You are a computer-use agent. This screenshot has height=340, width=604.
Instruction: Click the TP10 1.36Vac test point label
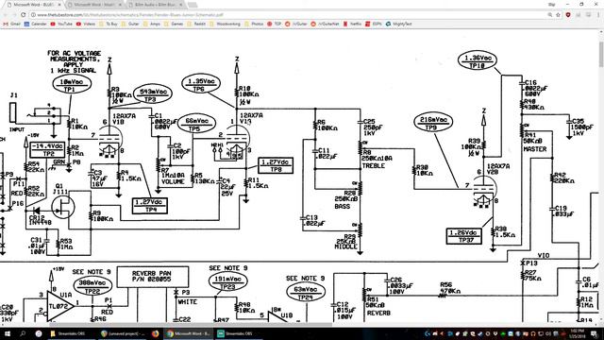click(478, 60)
